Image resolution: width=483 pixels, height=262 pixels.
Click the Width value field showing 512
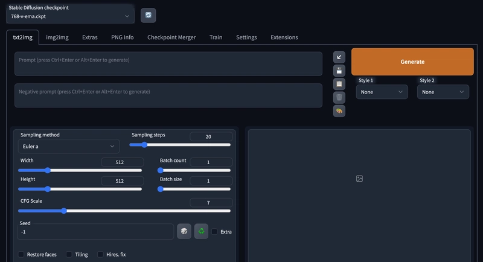[123, 162]
